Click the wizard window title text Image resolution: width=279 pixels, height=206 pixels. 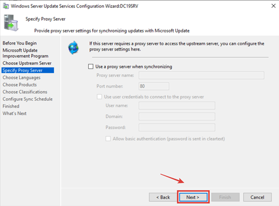pyautogui.click(x=75, y=6)
